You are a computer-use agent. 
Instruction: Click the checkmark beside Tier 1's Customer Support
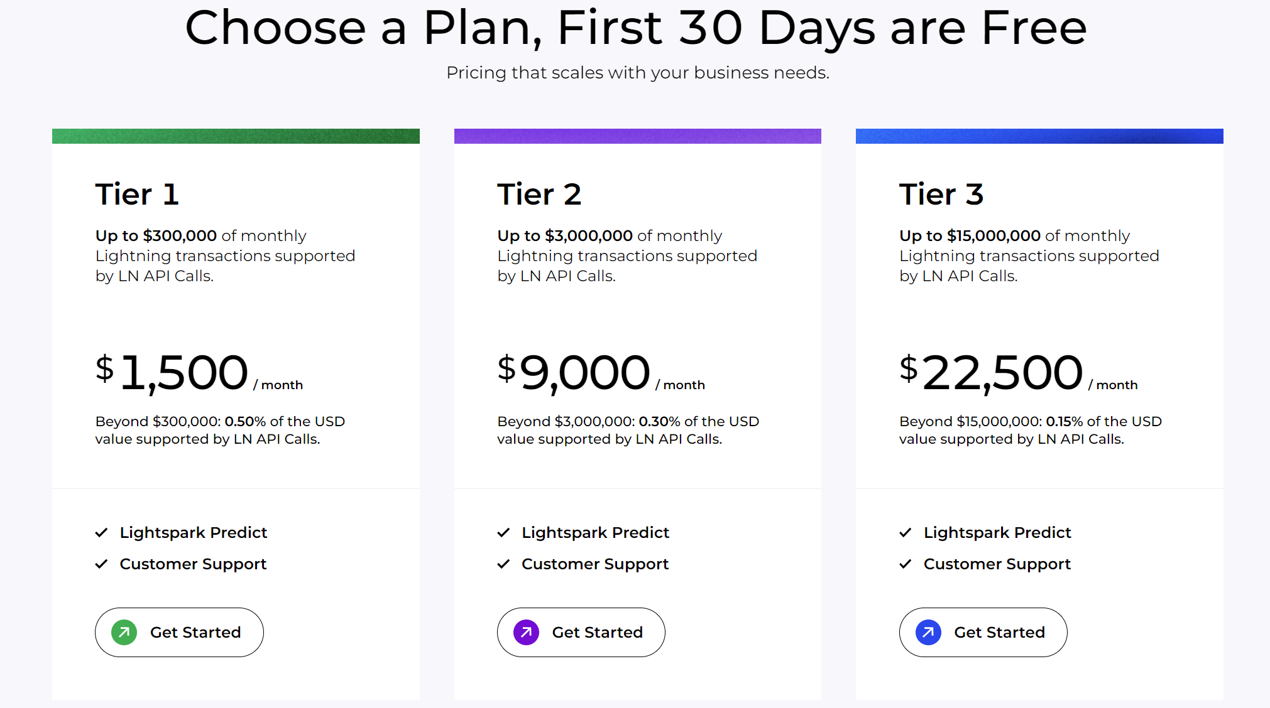point(102,564)
